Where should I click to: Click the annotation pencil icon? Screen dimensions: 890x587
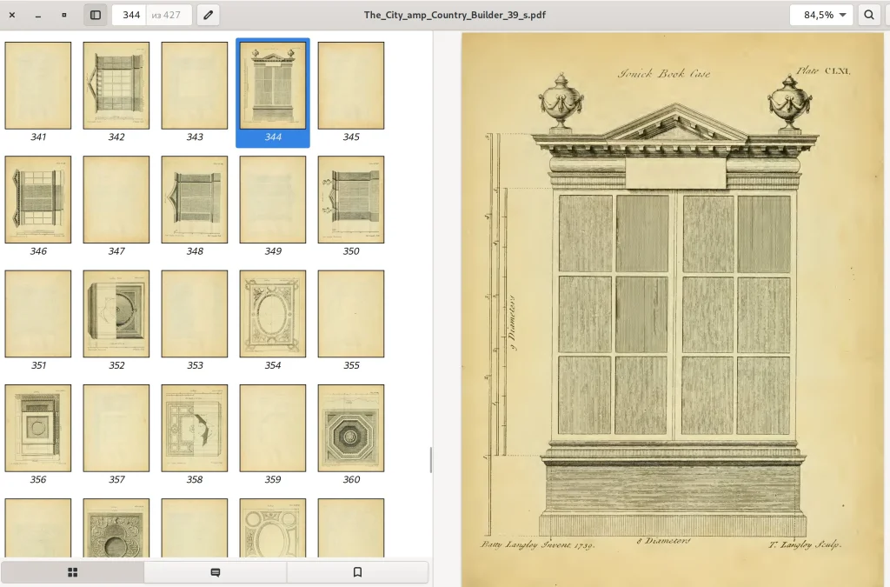coord(208,15)
